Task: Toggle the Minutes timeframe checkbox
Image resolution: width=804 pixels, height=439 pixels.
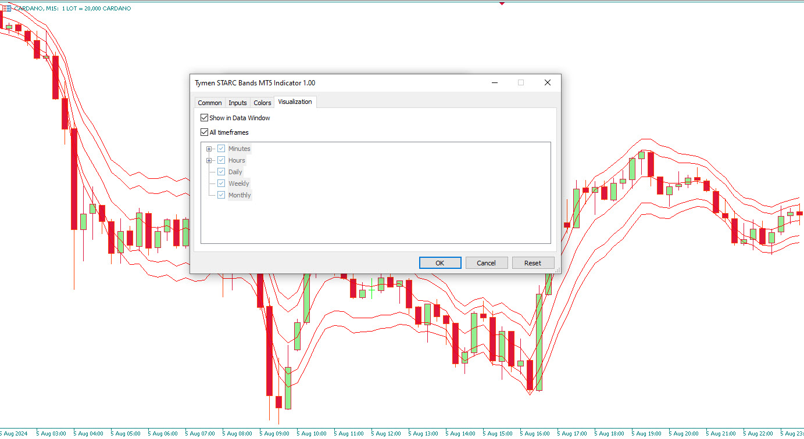Action: coord(221,149)
